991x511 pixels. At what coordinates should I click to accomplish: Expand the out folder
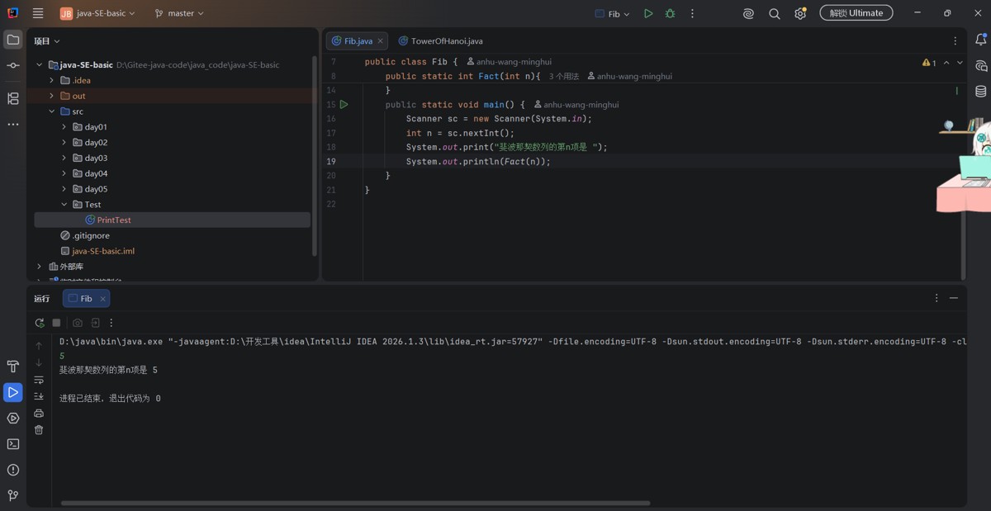[51, 96]
